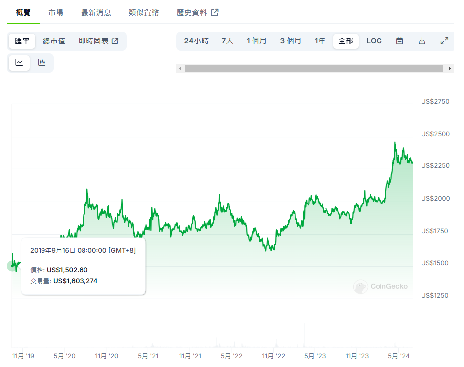464x367 pixels.
Task: Open the 市場 tab
Action: [56, 13]
